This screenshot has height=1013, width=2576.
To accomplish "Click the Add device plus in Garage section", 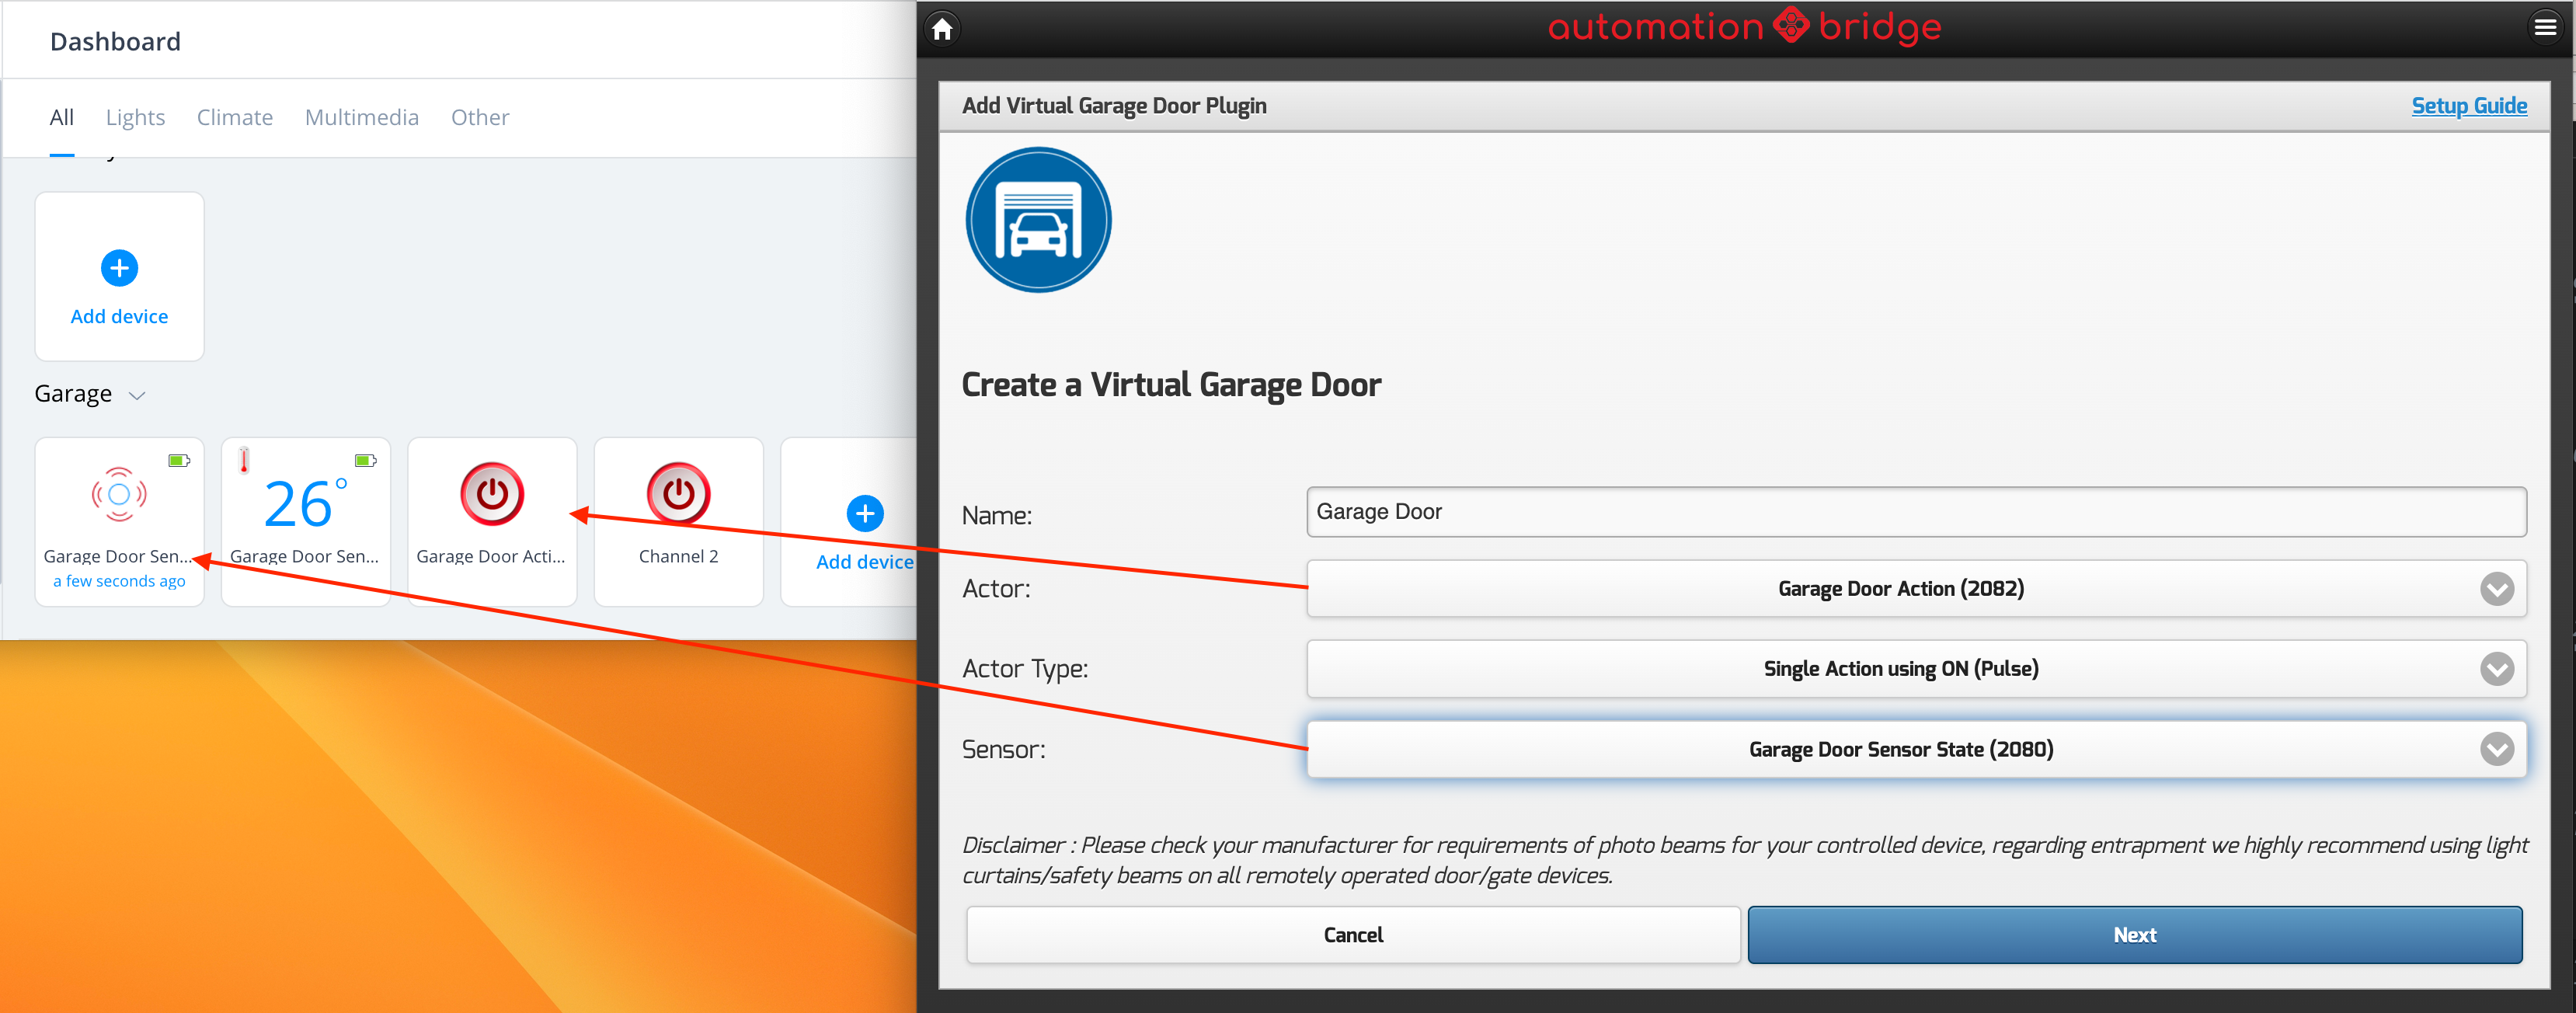I will coord(864,514).
